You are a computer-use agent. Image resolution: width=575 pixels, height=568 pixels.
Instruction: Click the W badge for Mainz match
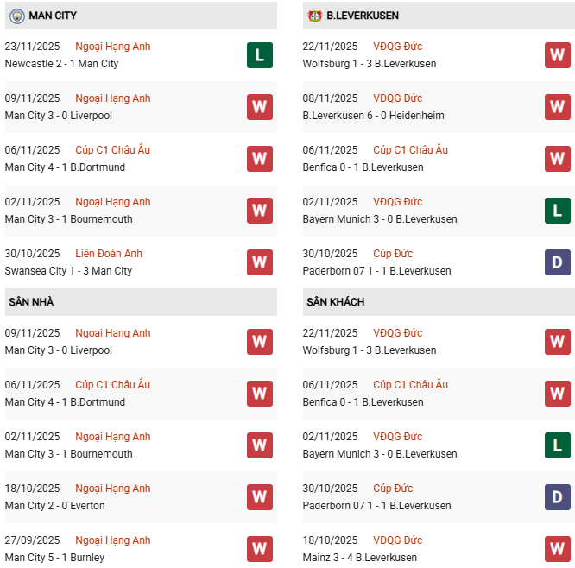click(x=558, y=549)
